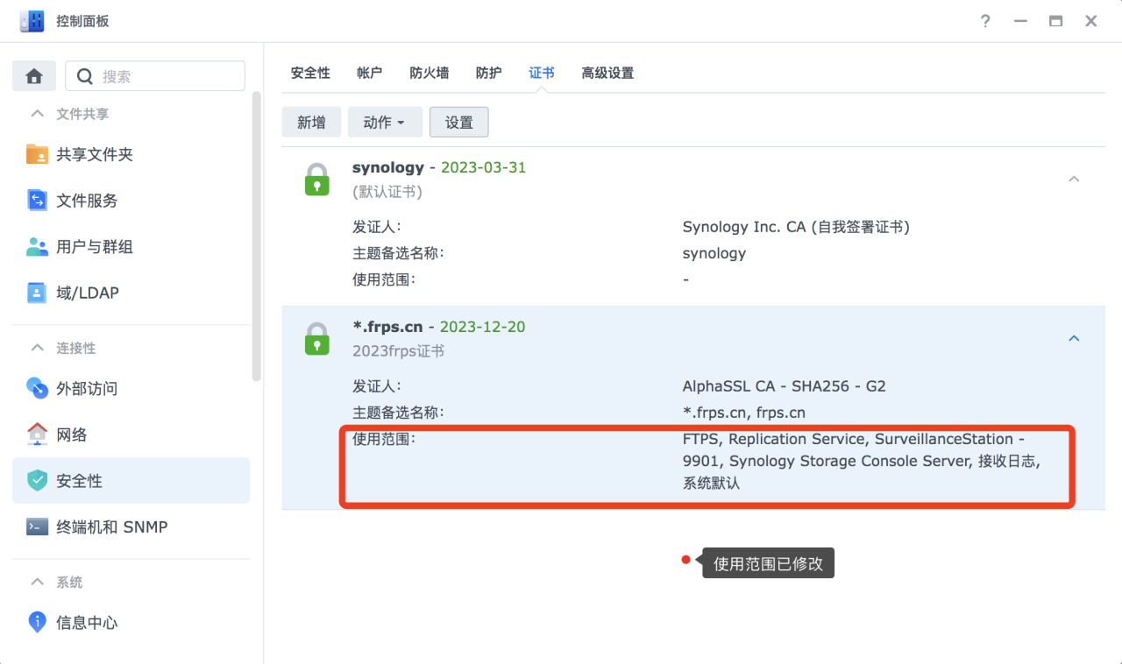Close the Control Panel window
The width and height of the screenshot is (1122, 664).
pyautogui.click(x=1091, y=21)
